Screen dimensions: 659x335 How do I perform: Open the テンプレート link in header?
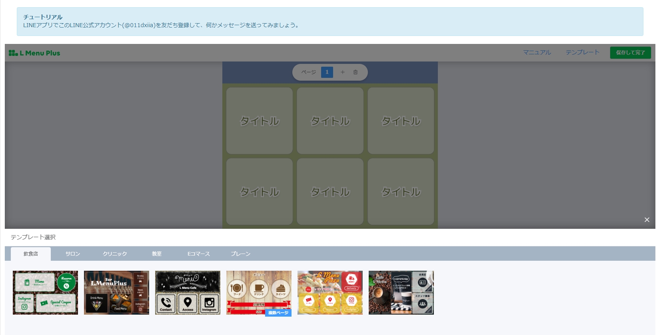click(582, 52)
